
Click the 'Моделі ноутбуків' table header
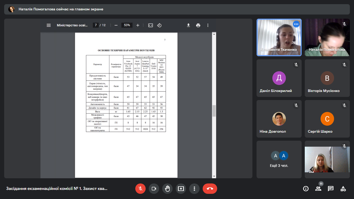pyautogui.click(x=144, y=57)
